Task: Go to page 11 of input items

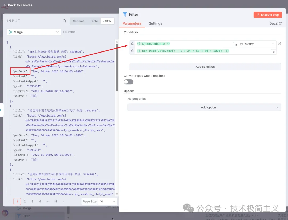Action: 56,201
